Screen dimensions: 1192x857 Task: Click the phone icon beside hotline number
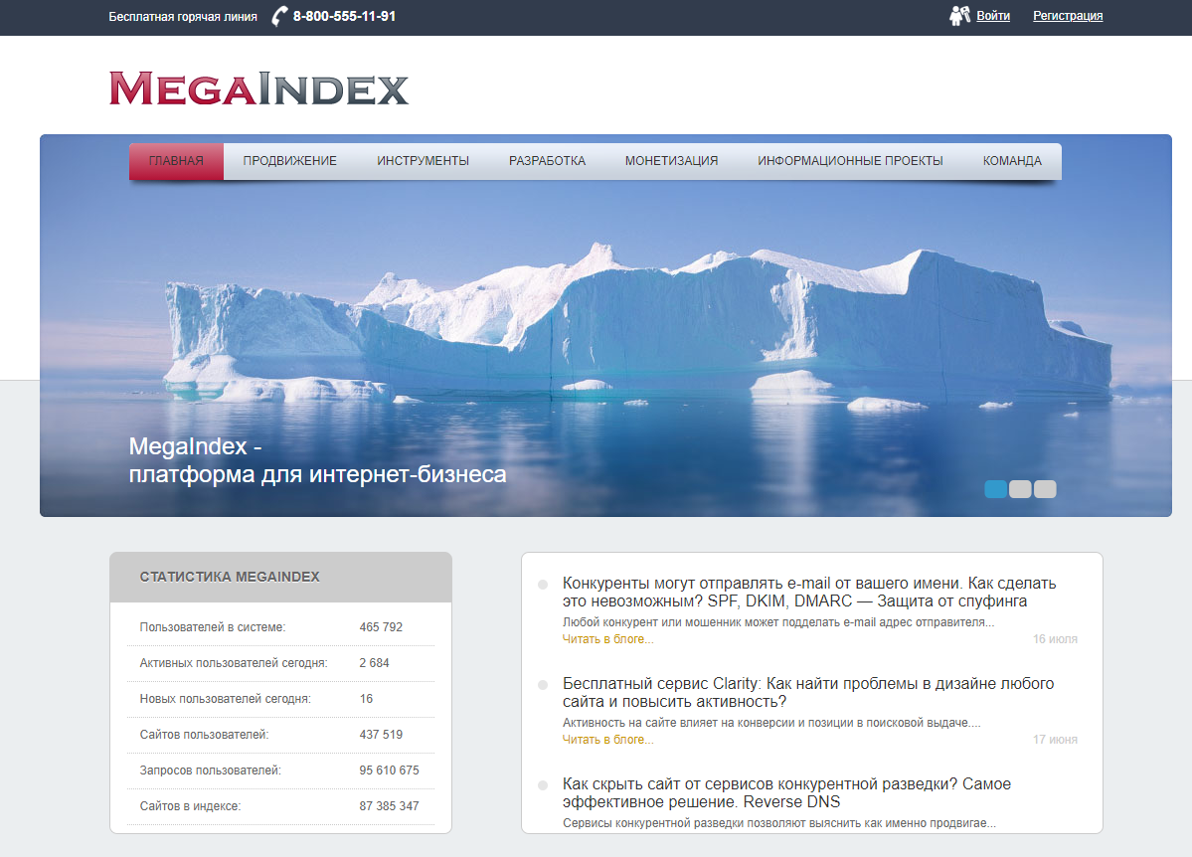point(280,16)
